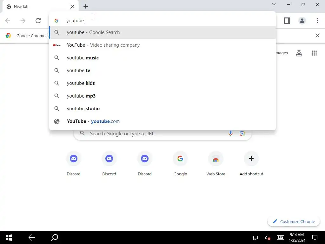
Task: Select the New Tab tab
Action: pyautogui.click(x=40, y=7)
